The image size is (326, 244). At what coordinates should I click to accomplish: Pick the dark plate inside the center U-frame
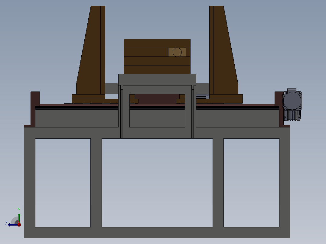point(157,99)
